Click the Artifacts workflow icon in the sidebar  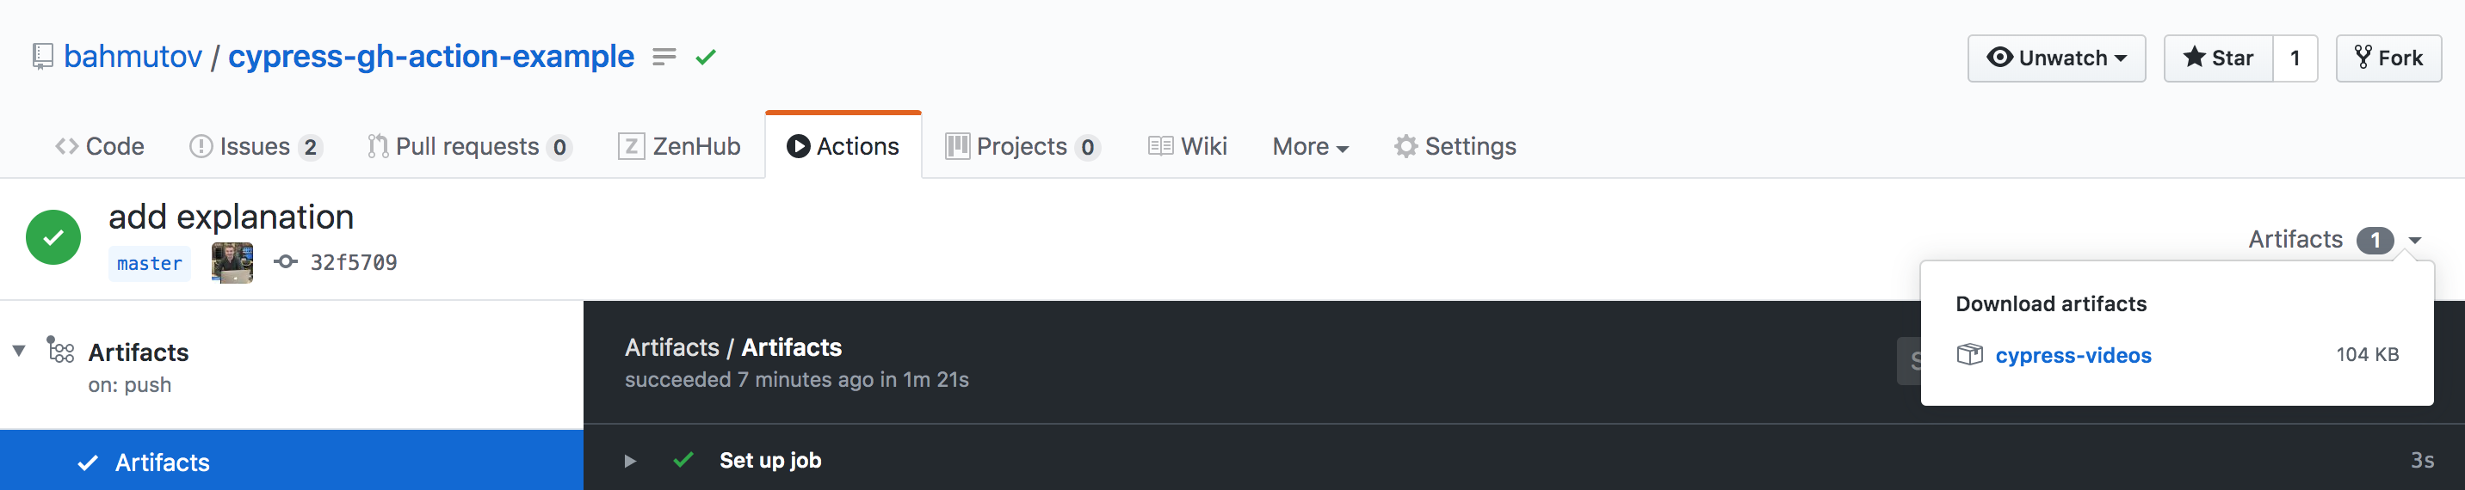pos(60,351)
